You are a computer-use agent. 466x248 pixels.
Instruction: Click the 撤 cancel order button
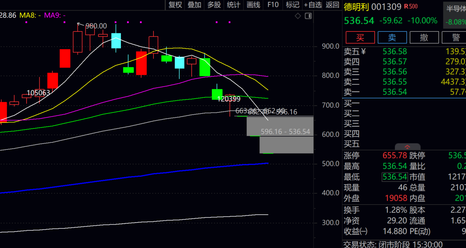424,37
